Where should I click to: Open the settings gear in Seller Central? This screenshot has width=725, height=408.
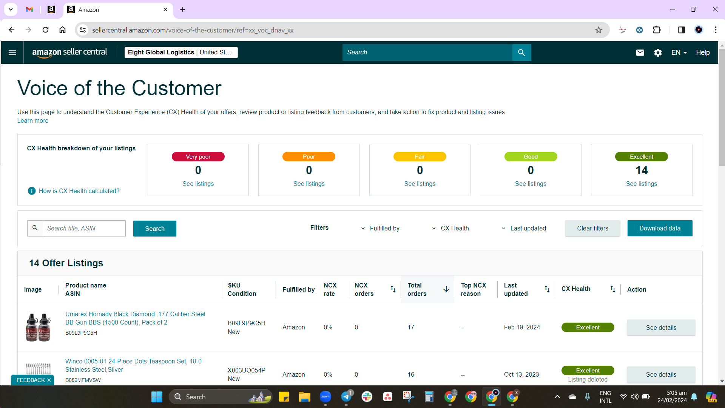coord(658,53)
